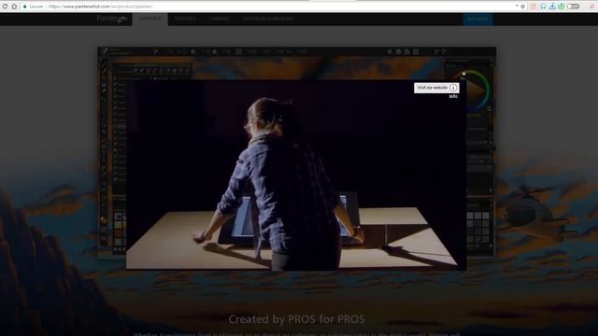Open the Features tab in site navigation
The width and height of the screenshot is (598, 336).
click(185, 19)
